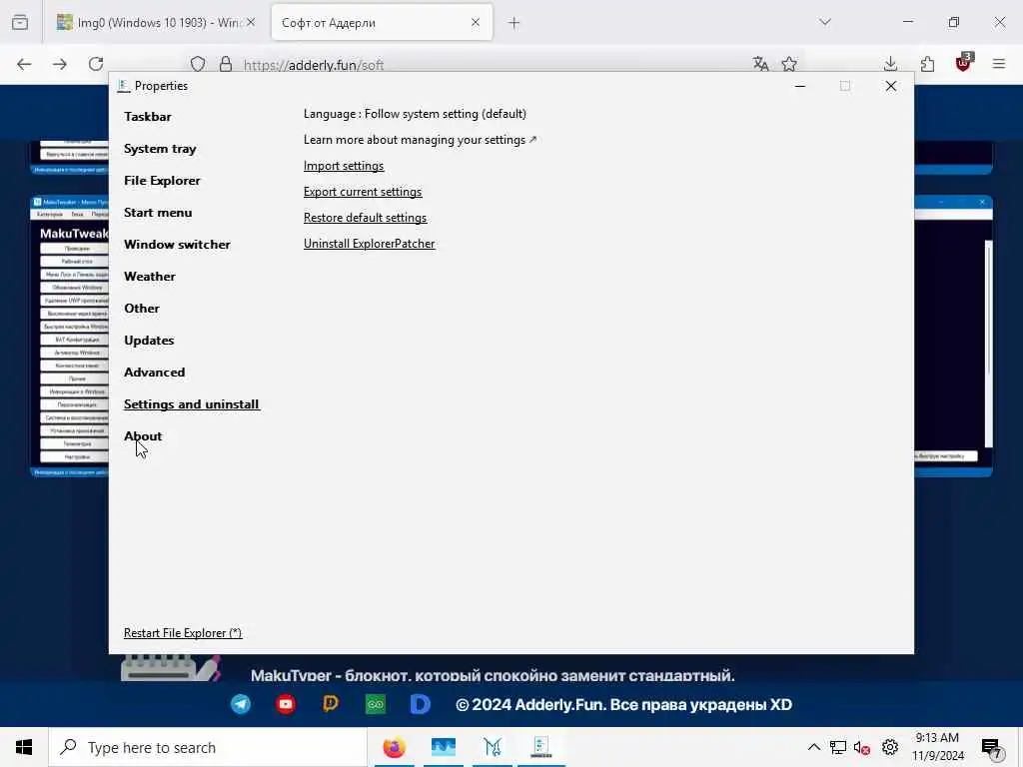Open the settings gear tray icon
The image size is (1023, 767).
(890, 747)
